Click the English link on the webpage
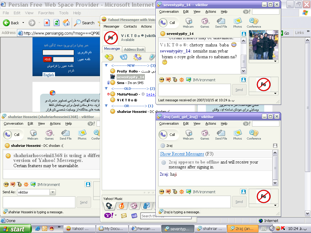 coord(49,75)
